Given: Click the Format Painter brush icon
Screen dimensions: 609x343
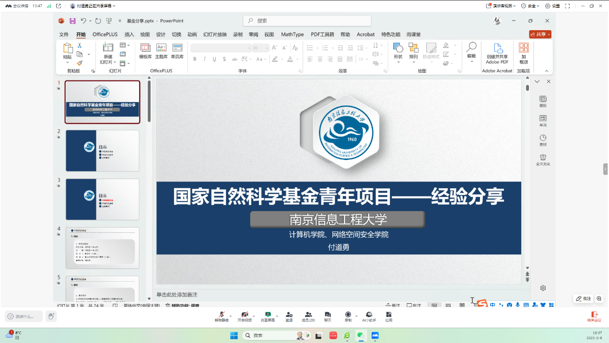Looking at the screenshot, I should [x=80, y=63].
